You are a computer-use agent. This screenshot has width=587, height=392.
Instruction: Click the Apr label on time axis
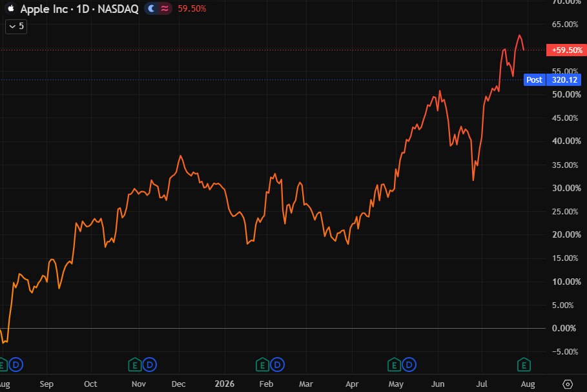click(x=352, y=384)
